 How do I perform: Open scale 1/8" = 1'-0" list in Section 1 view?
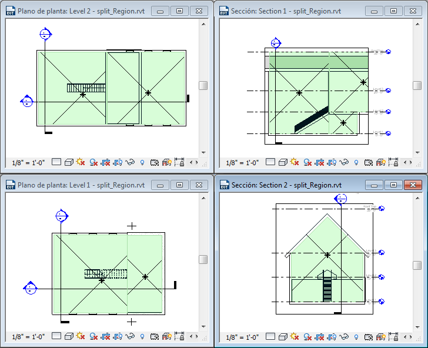point(242,163)
